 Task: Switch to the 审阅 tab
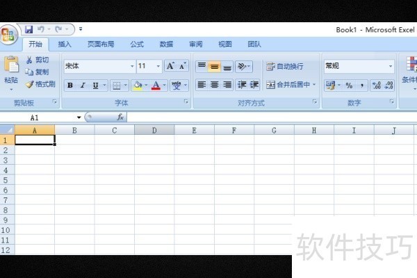pos(196,44)
